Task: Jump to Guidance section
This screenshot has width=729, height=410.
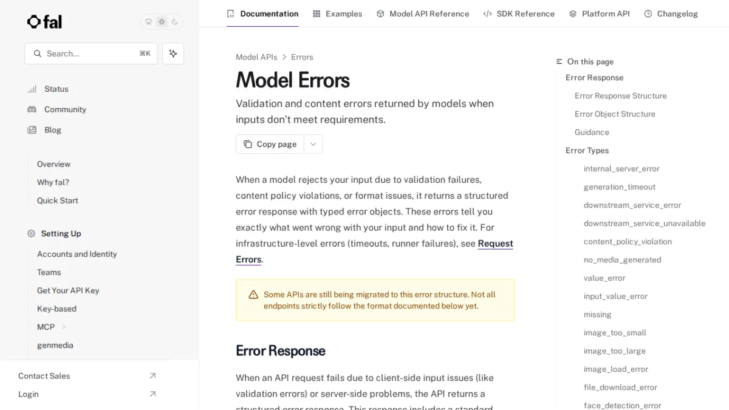Action: [592, 132]
